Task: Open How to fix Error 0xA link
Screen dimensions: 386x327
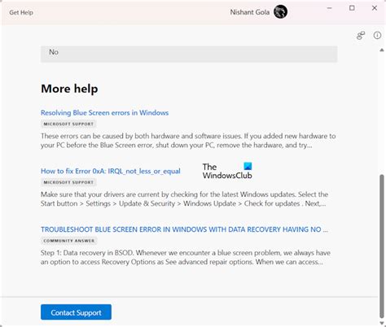Action: pyautogui.click(x=111, y=171)
